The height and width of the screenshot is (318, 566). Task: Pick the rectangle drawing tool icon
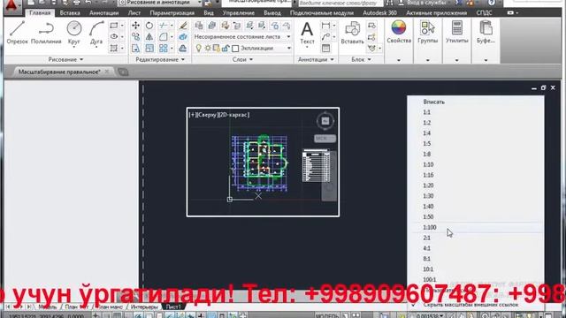pos(114,26)
